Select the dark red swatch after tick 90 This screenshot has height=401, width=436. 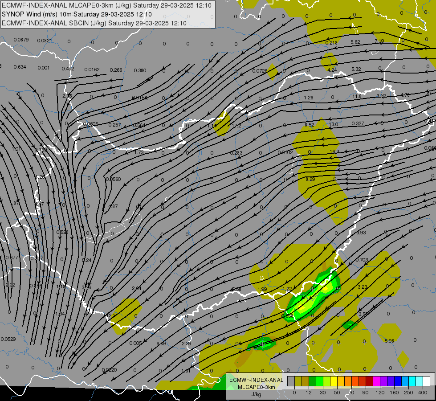coord(370,381)
